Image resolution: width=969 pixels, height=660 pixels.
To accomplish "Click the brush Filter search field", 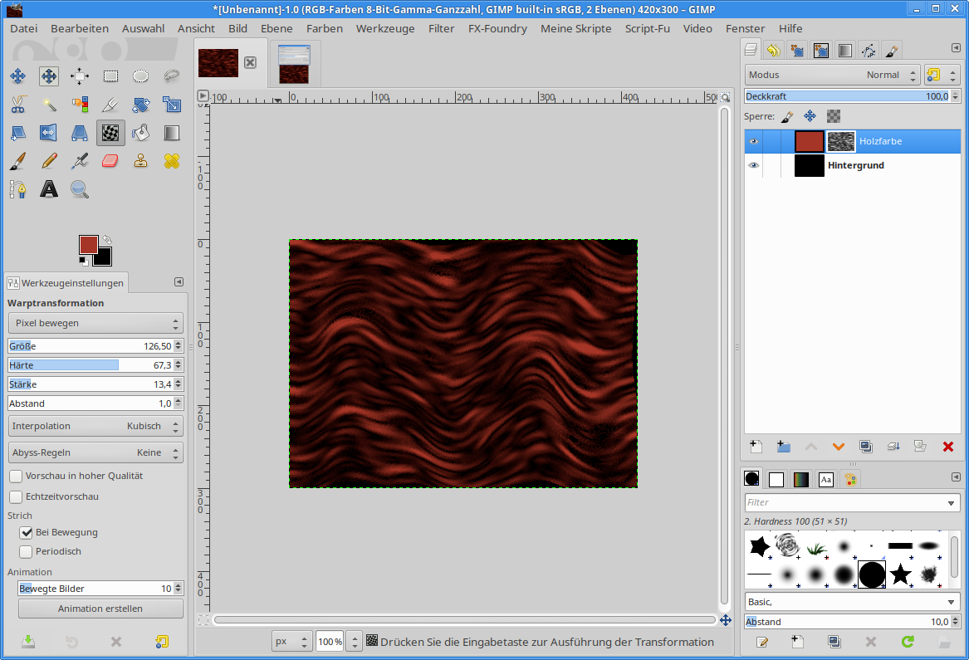I will (x=844, y=502).
